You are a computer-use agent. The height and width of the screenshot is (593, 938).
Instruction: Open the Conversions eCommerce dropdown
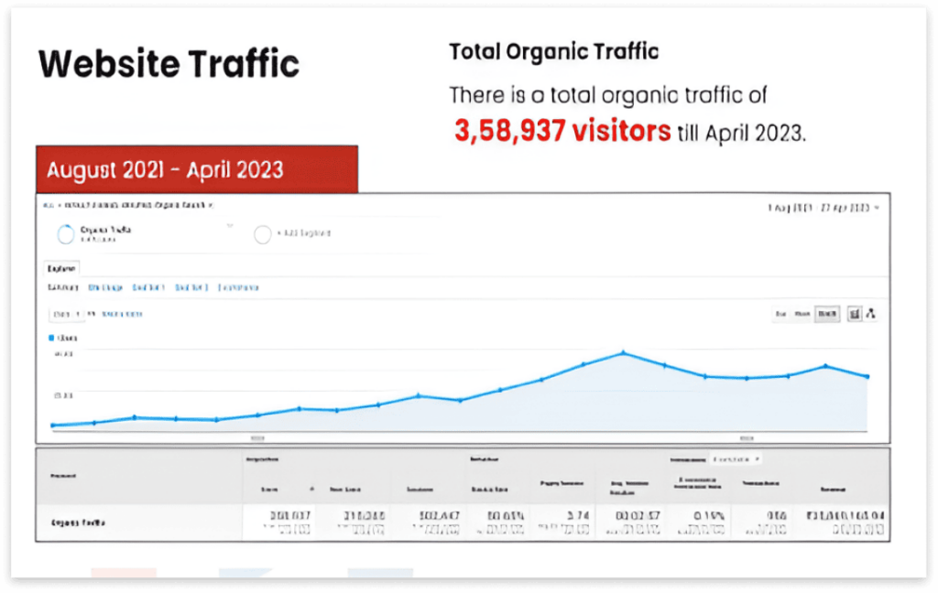coord(736,458)
